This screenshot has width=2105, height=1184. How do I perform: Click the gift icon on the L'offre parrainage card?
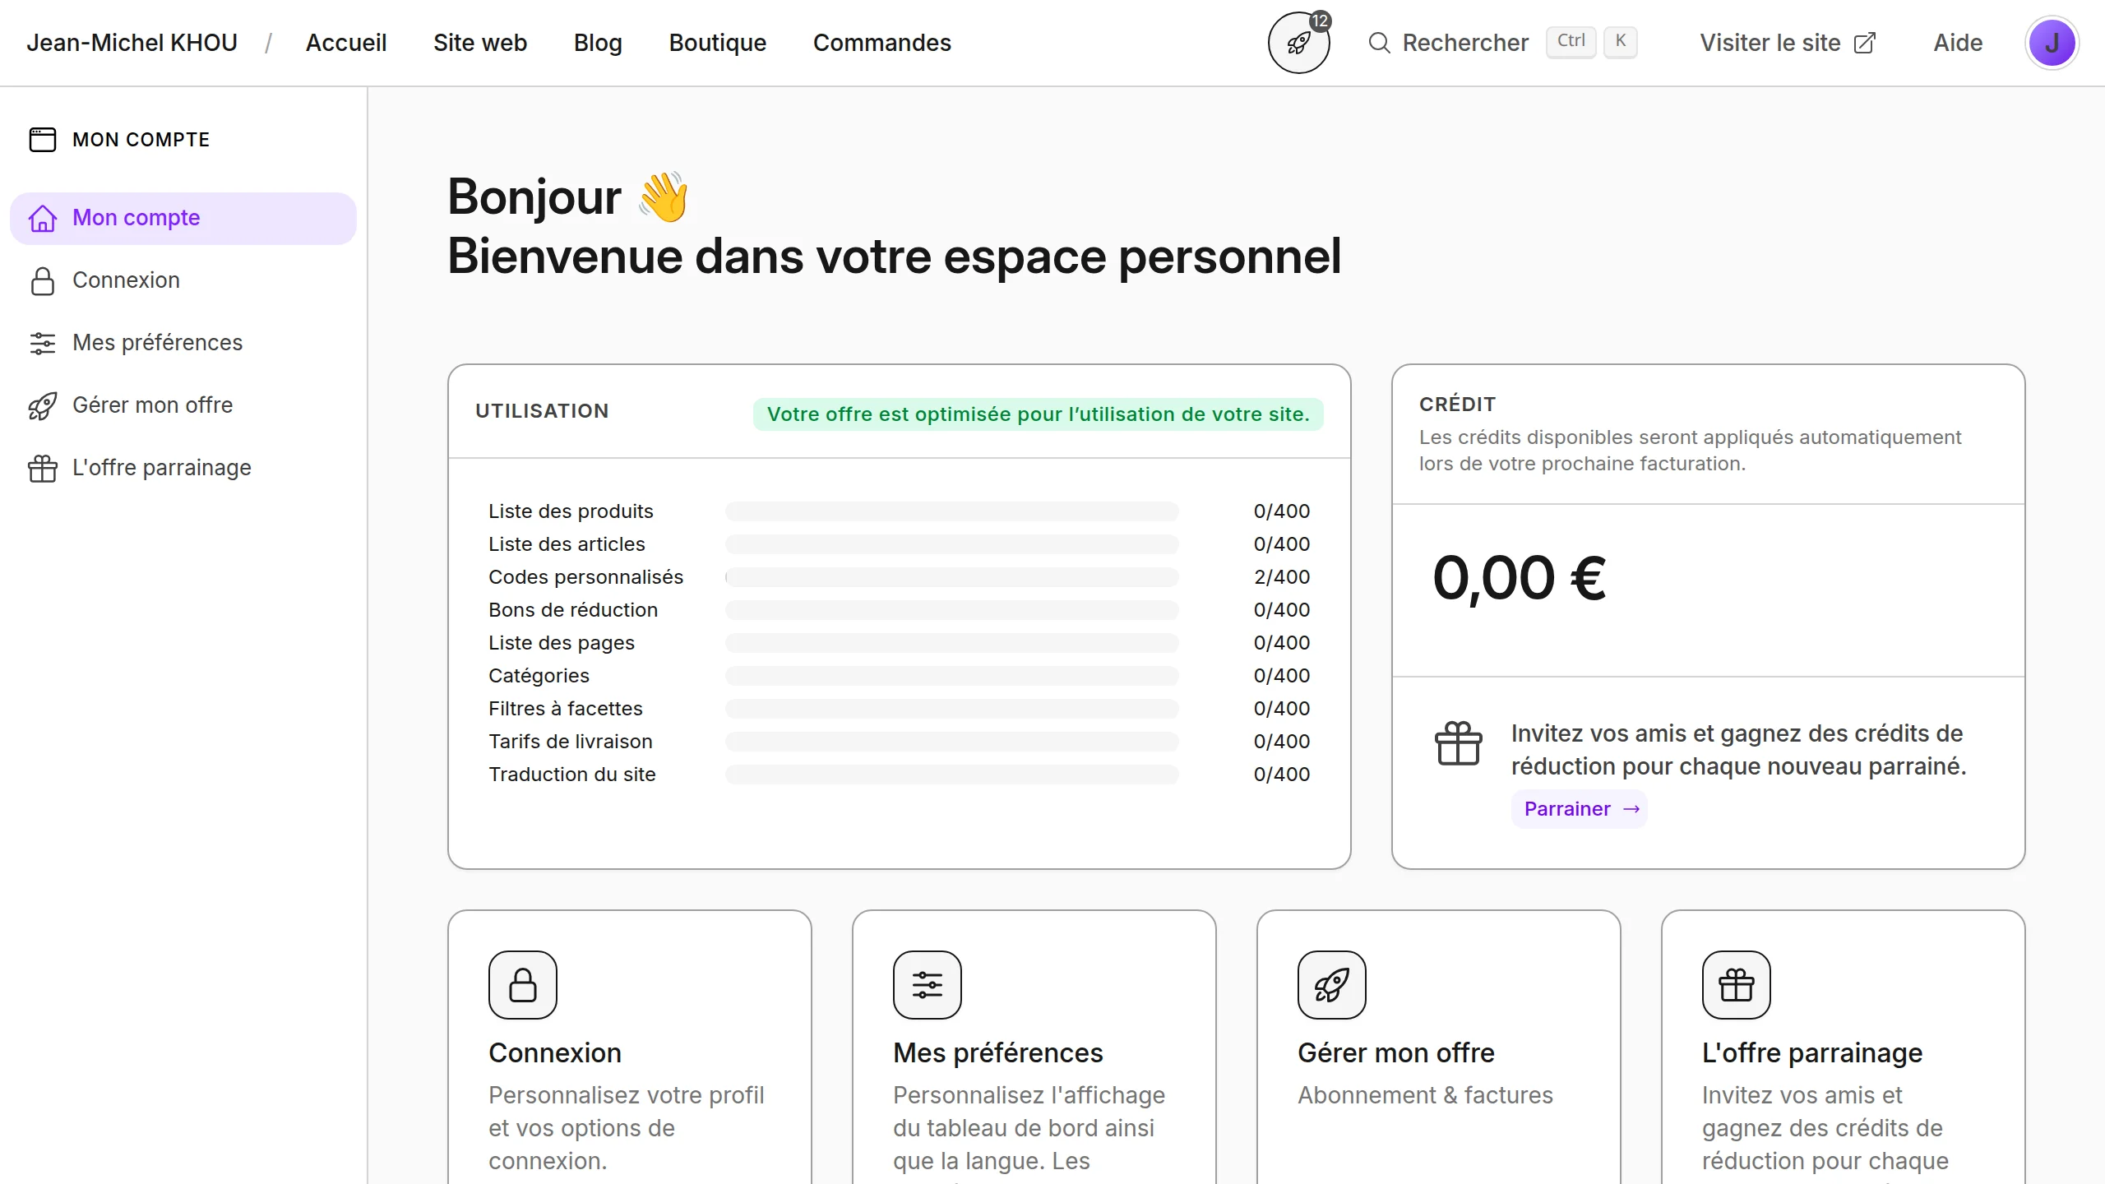1736,984
